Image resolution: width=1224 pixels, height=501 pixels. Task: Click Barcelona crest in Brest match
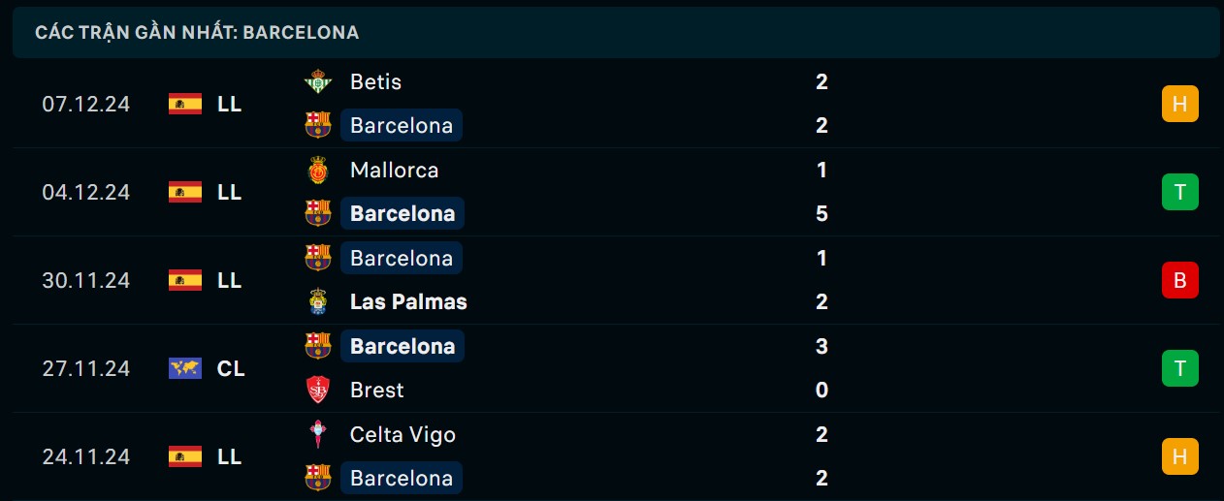317,346
